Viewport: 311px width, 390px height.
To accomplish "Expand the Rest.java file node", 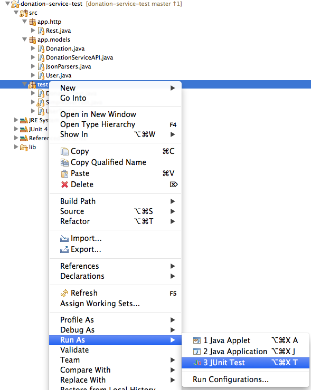I will tap(33, 31).
